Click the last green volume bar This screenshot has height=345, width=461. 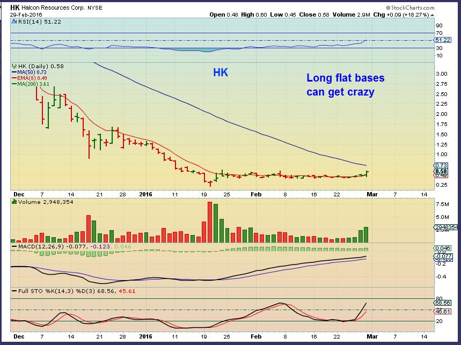pyautogui.click(x=366, y=234)
